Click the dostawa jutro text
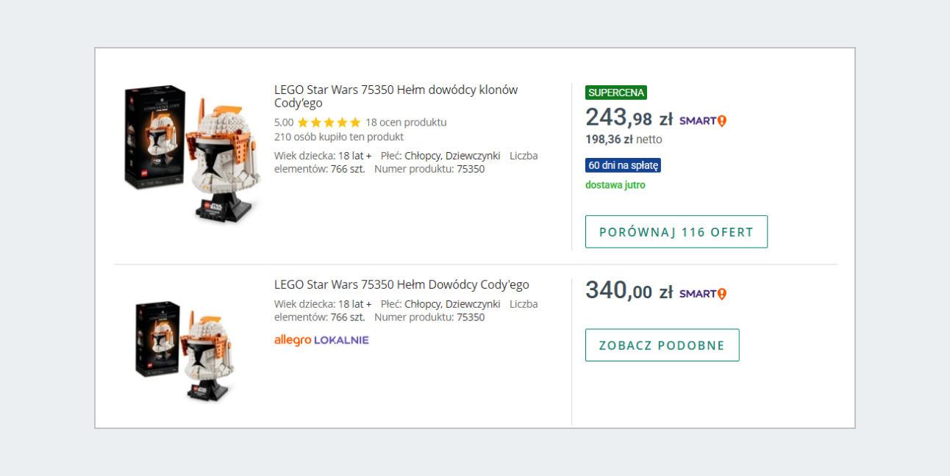Viewport: 950px width, 476px height. click(x=615, y=185)
